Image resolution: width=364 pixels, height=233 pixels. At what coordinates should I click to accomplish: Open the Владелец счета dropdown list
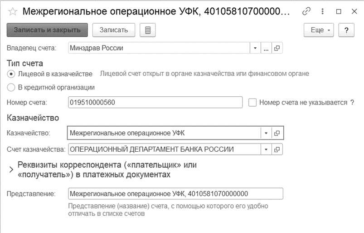255,48
